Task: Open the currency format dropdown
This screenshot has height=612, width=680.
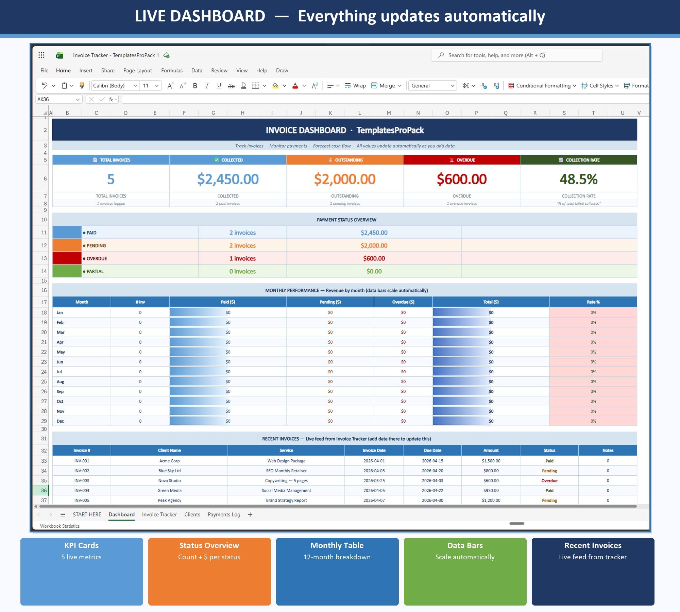Action: pos(473,86)
